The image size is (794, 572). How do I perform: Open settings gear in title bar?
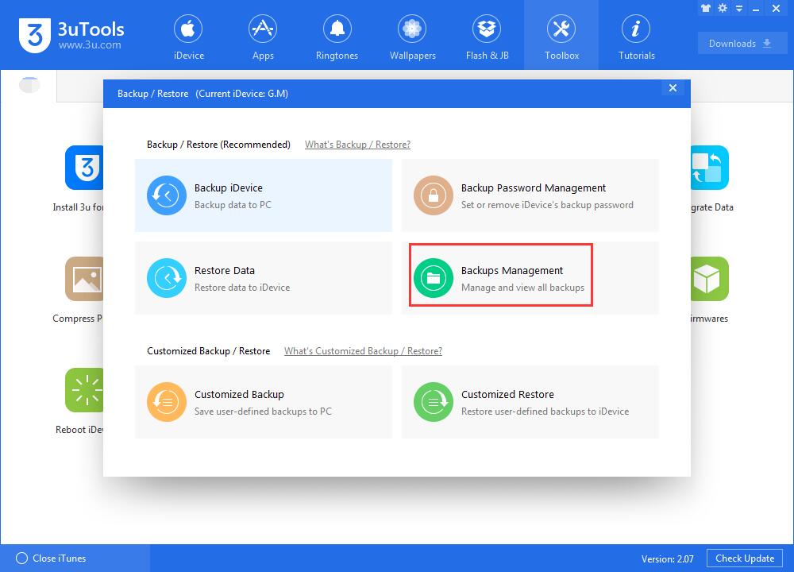[x=723, y=8]
